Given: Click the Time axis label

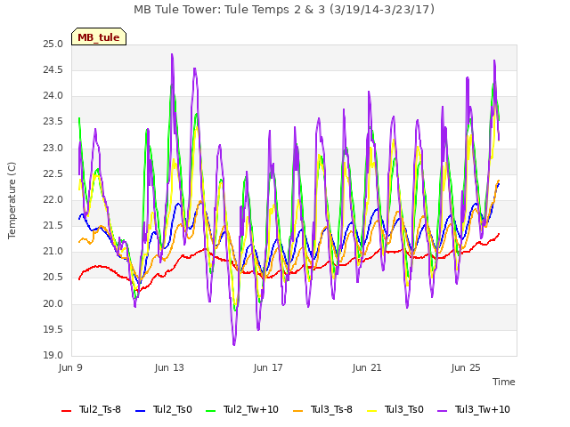Looking at the screenshot, I should pos(504,382).
